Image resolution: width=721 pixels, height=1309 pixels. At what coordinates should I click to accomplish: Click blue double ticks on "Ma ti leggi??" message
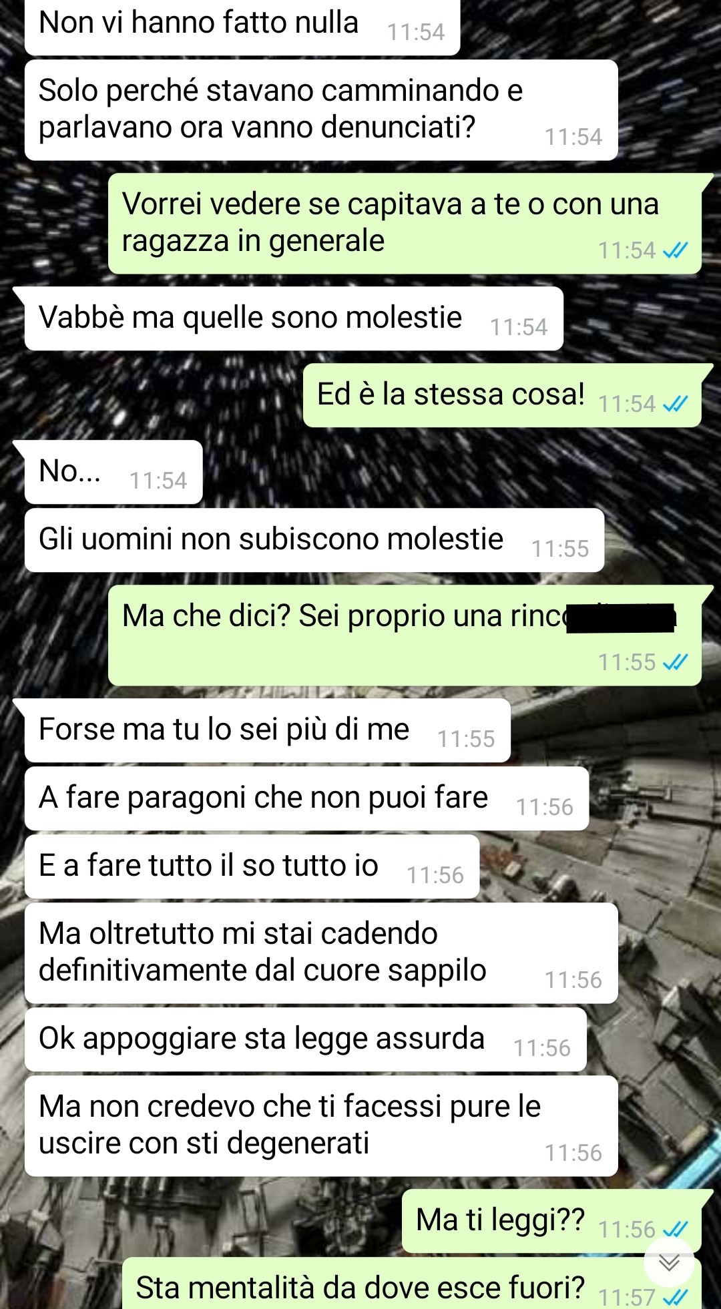point(676,1230)
